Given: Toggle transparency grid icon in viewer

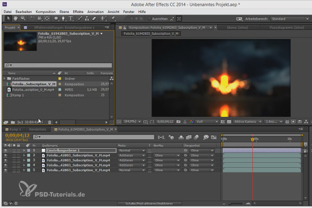Looking at the screenshot, I should click(229, 122).
